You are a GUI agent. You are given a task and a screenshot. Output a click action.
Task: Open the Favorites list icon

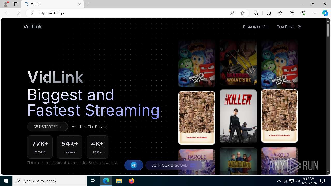[280, 13]
